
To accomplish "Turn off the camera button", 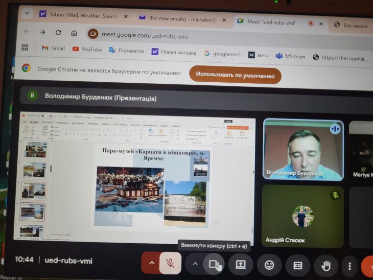I will click(x=214, y=264).
